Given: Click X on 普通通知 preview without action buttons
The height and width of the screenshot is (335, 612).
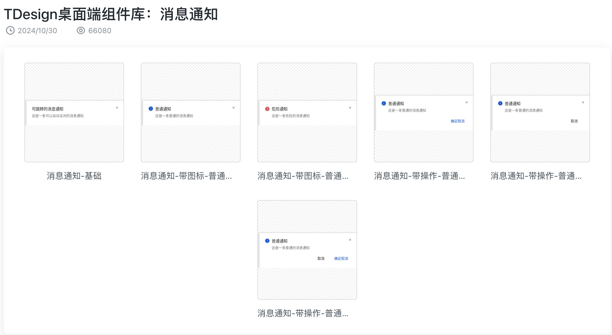Looking at the screenshot, I should 234,108.
